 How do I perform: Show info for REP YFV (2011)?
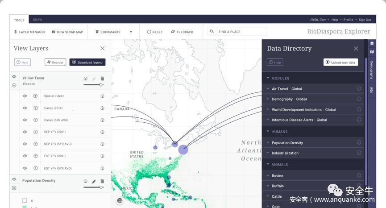[x=102, y=132]
